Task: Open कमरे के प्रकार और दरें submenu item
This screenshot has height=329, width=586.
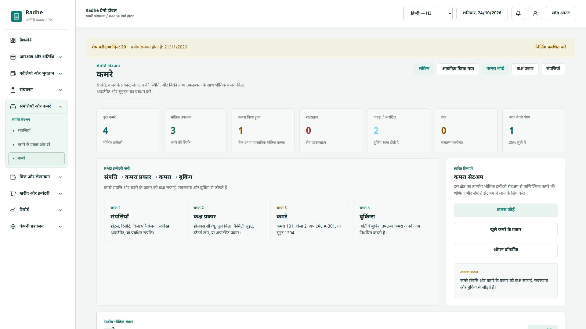Action: (x=36, y=145)
